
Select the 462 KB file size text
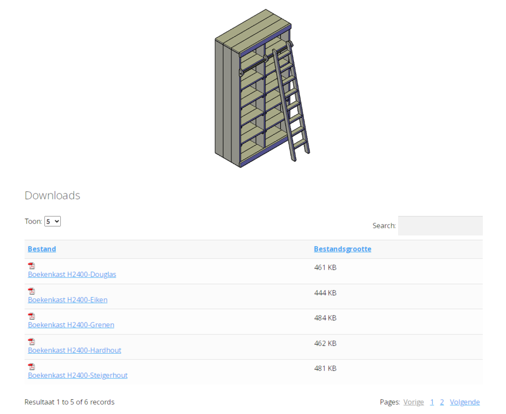pyautogui.click(x=325, y=343)
